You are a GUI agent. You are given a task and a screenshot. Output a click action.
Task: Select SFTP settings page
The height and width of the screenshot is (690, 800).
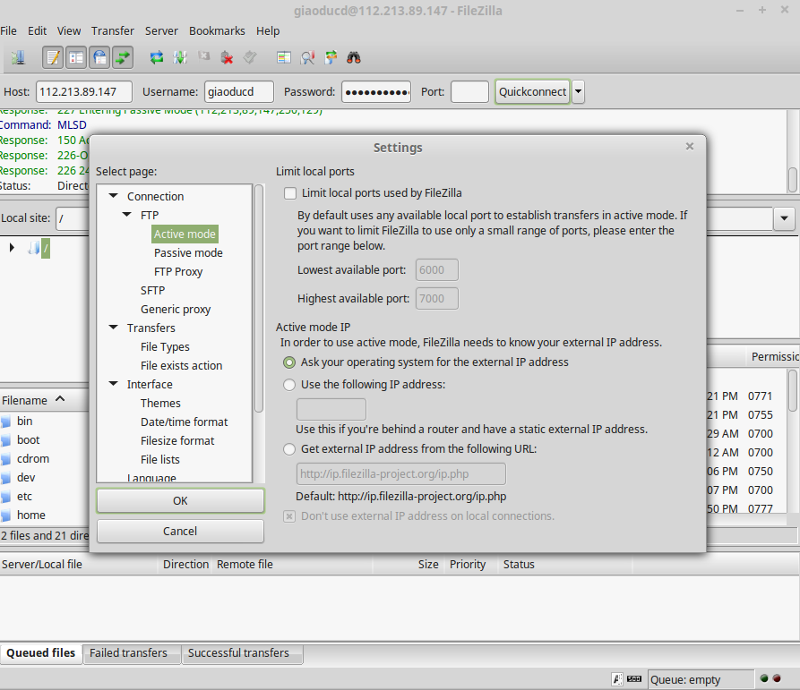tap(152, 291)
